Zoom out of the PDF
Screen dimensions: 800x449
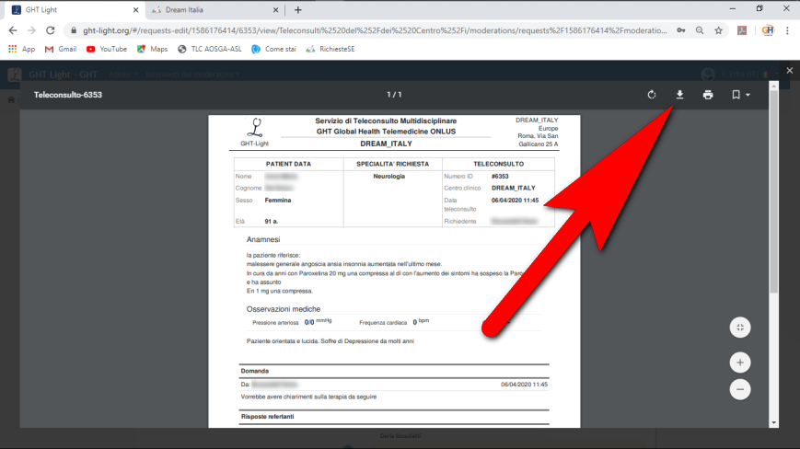pos(740,389)
